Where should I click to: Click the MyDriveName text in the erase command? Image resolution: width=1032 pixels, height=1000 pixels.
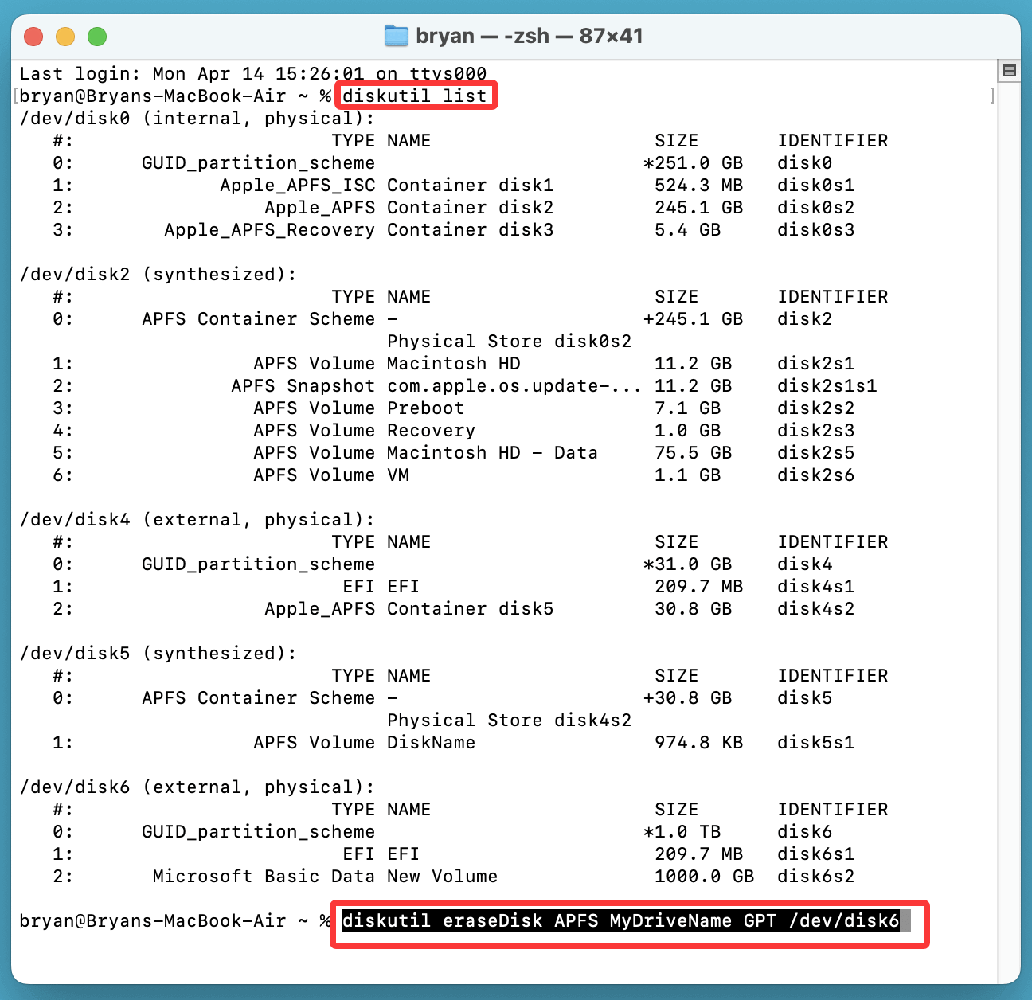click(x=669, y=920)
